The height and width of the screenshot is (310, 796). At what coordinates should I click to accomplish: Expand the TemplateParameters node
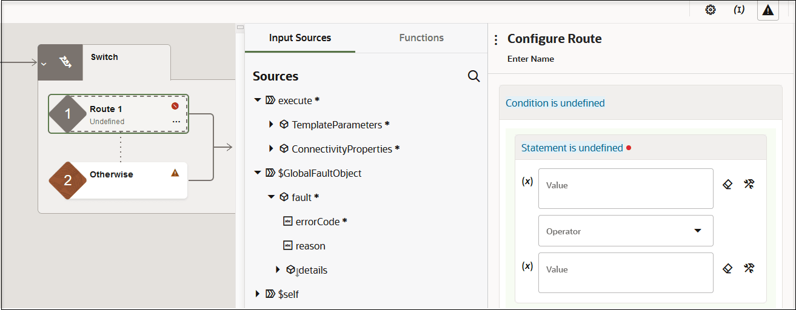tap(271, 125)
